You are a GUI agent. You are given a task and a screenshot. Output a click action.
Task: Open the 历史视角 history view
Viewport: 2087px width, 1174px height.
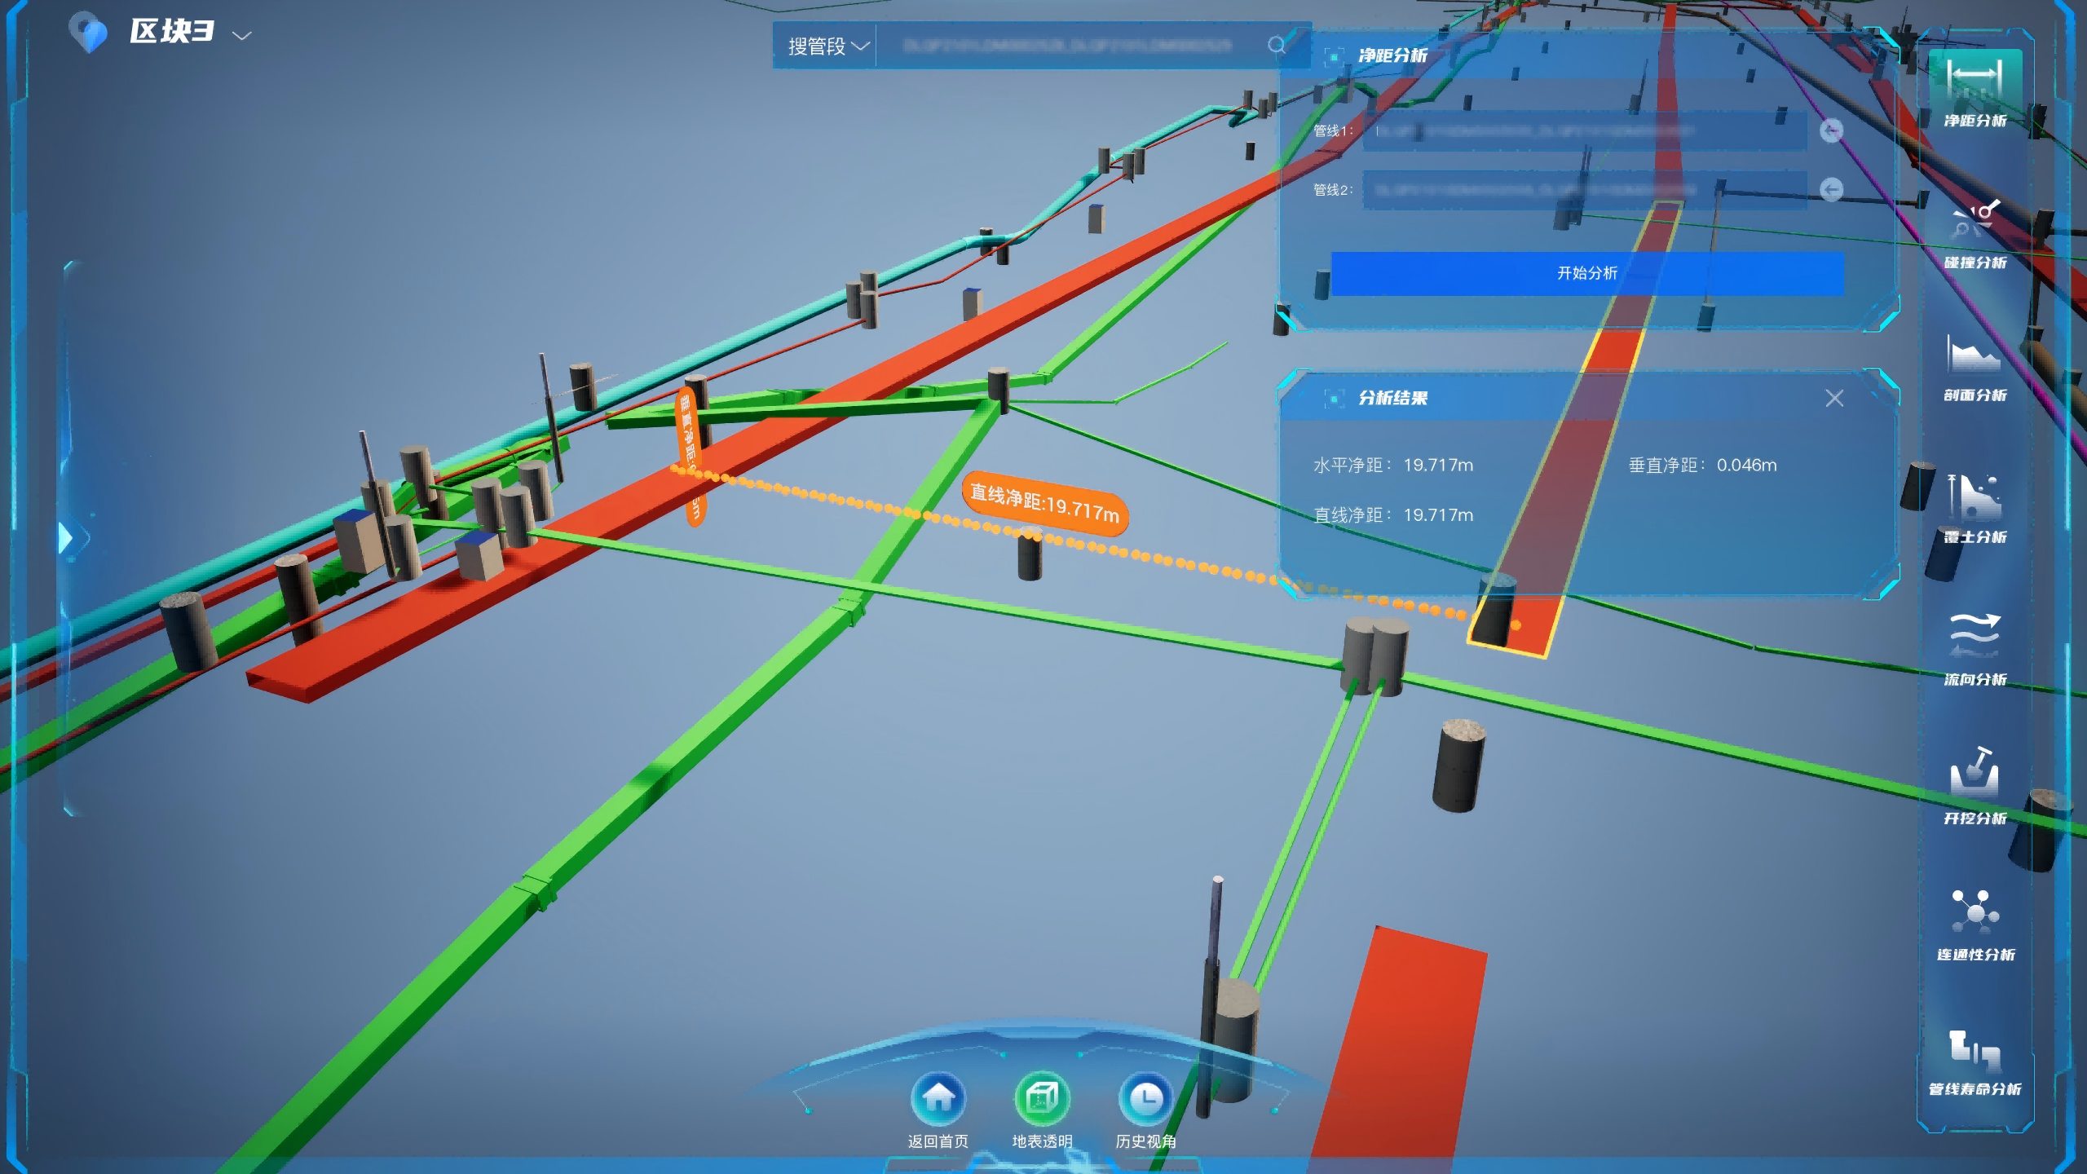[1145, 1098]
